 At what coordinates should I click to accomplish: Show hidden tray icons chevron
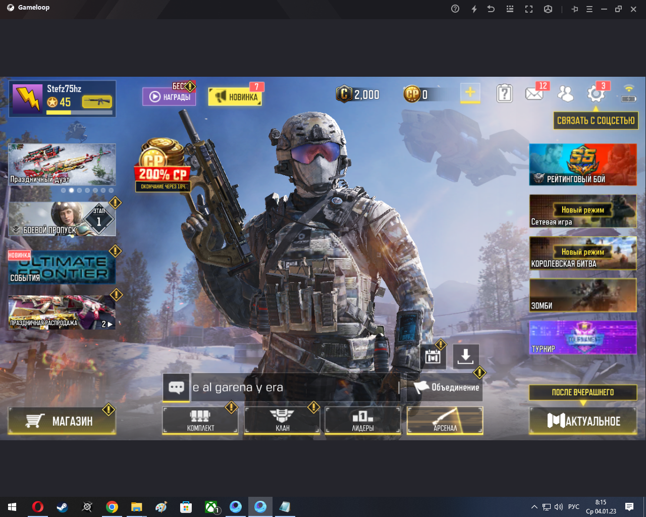(x=534, y=507)
